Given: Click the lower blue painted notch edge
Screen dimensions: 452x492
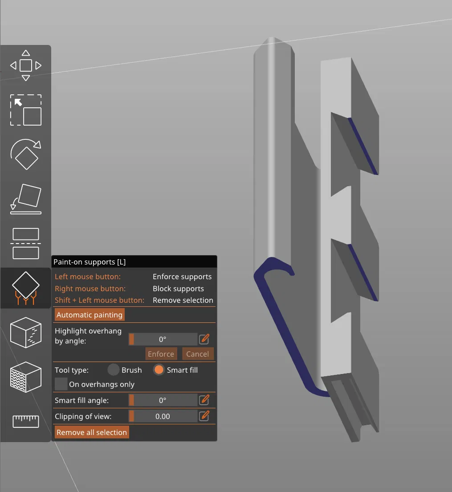Looking at the screenshot, I should click(363, 272).
